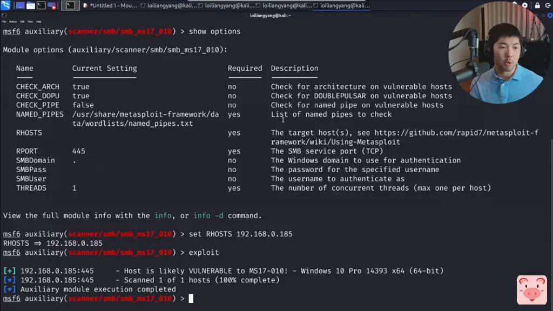Image resolution: width=553 pixels, height=311 pixels.
Task: Open the Kali dragon applications menu
Action: (x=5, y=5)
